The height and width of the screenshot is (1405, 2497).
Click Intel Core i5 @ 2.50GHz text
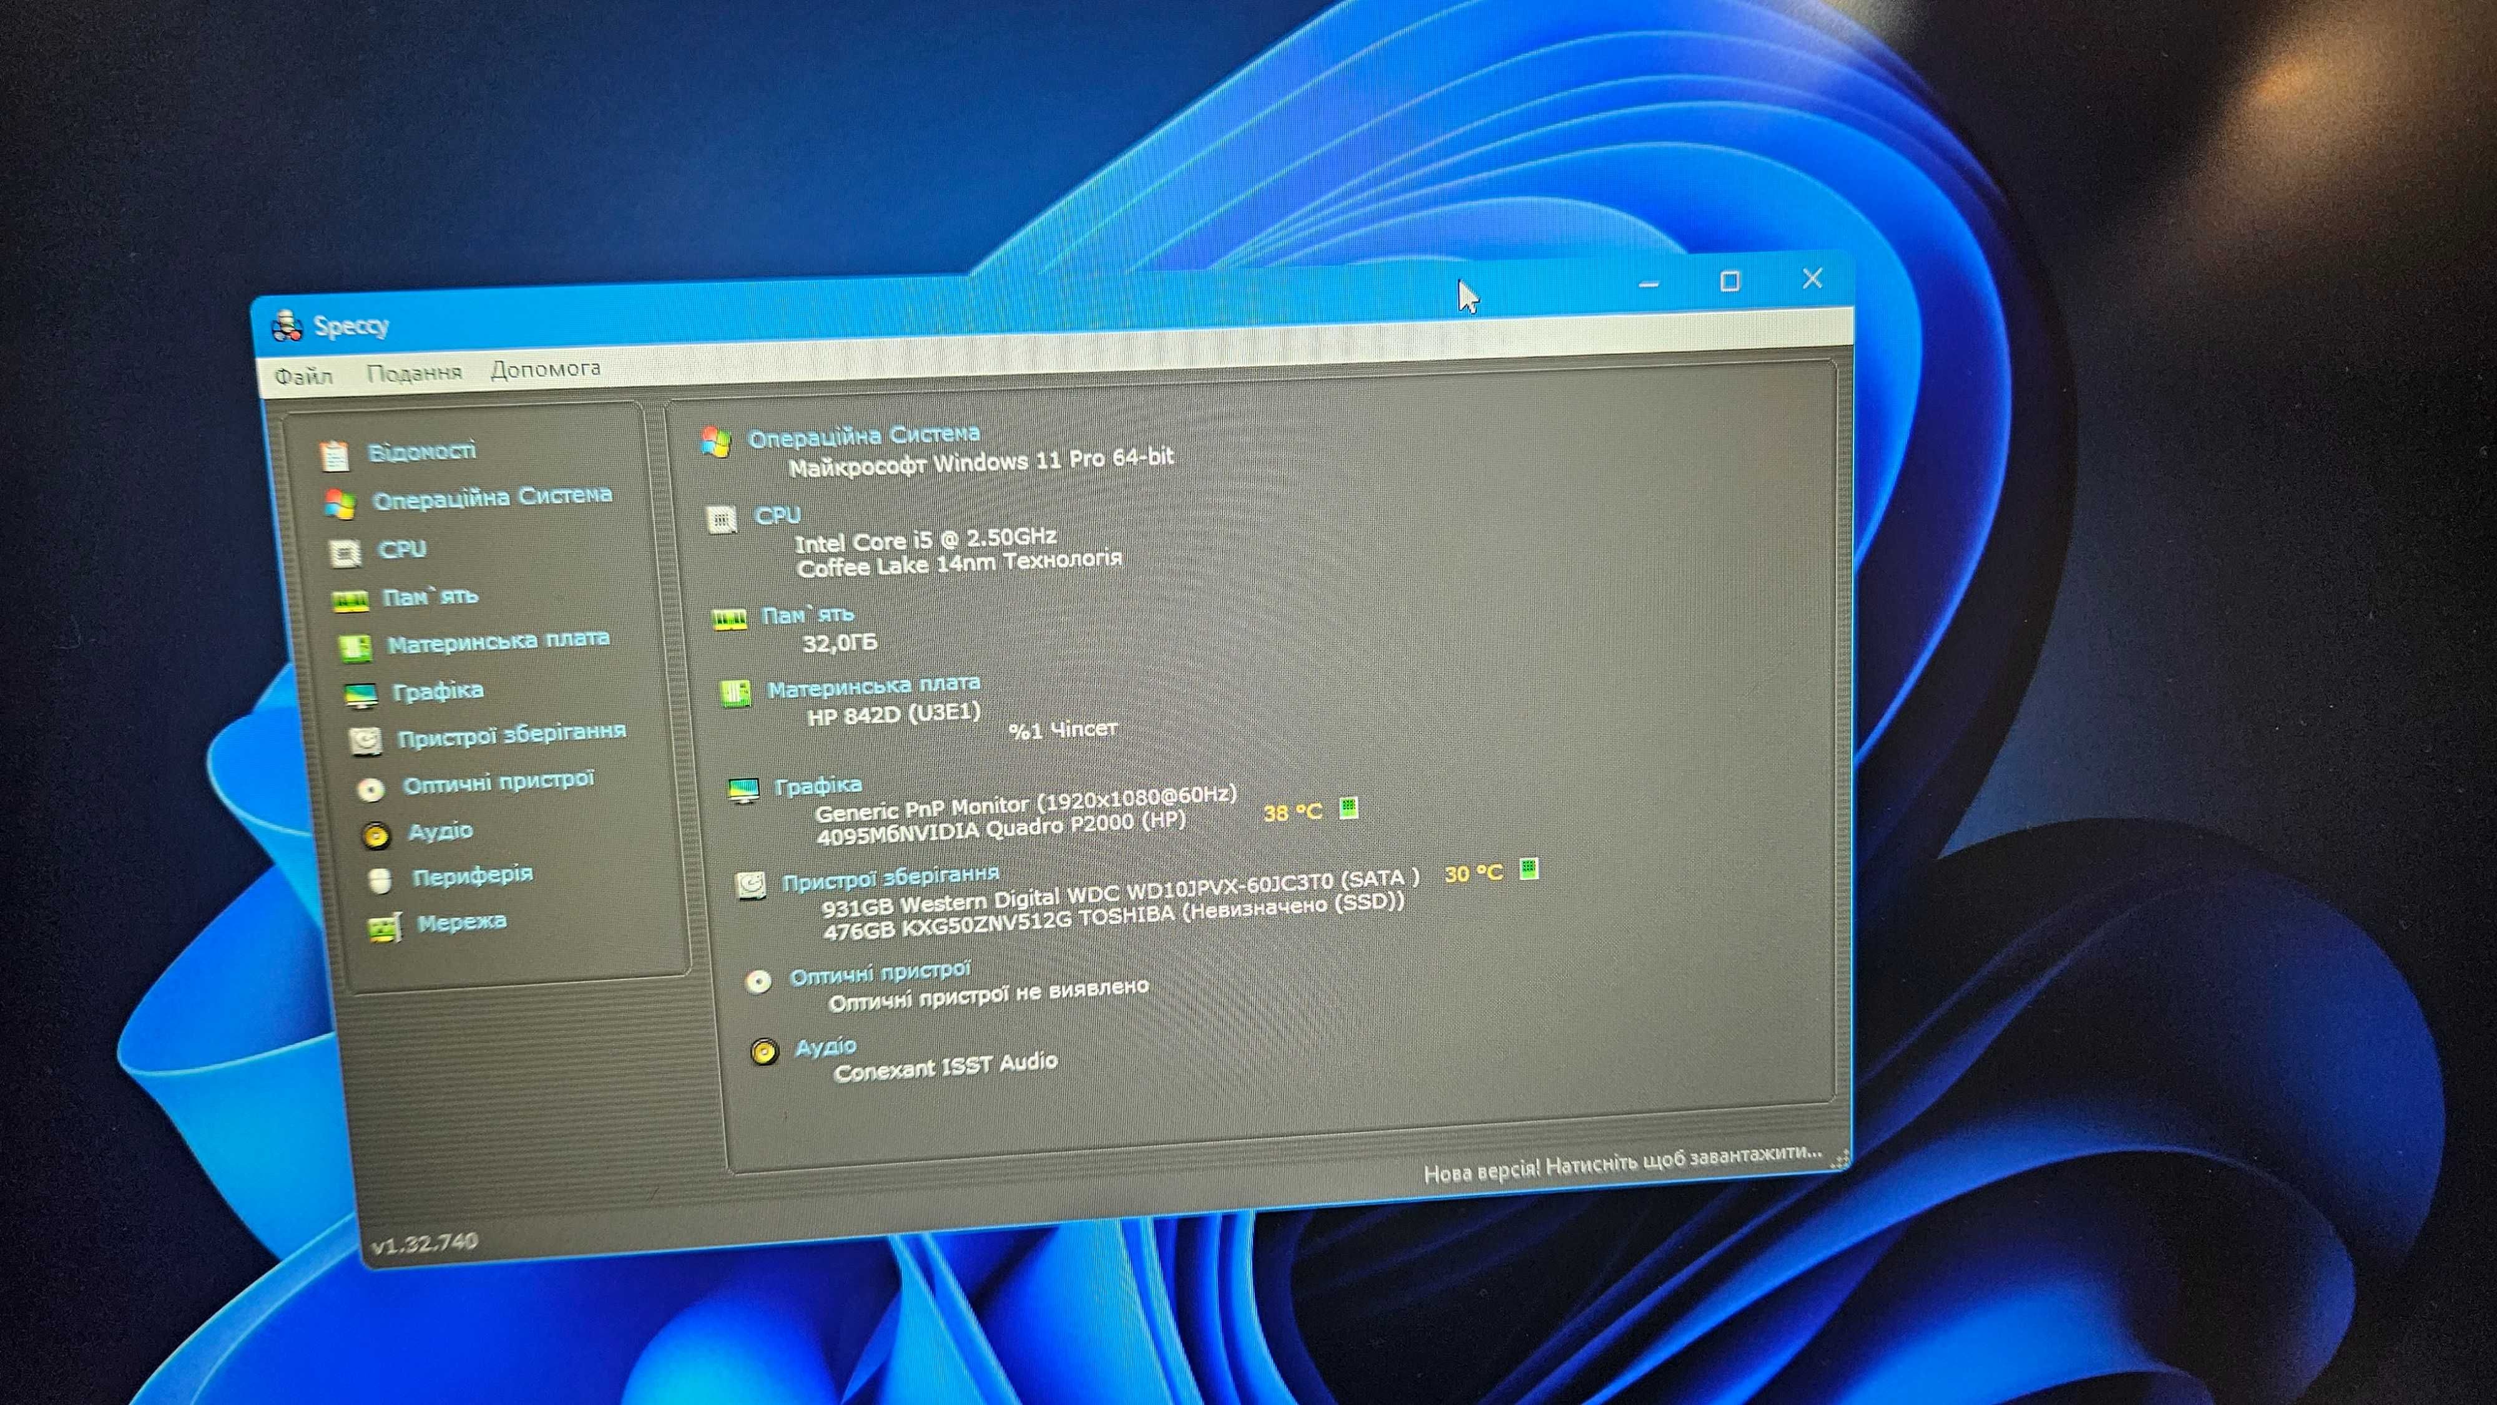click(926, 540)
